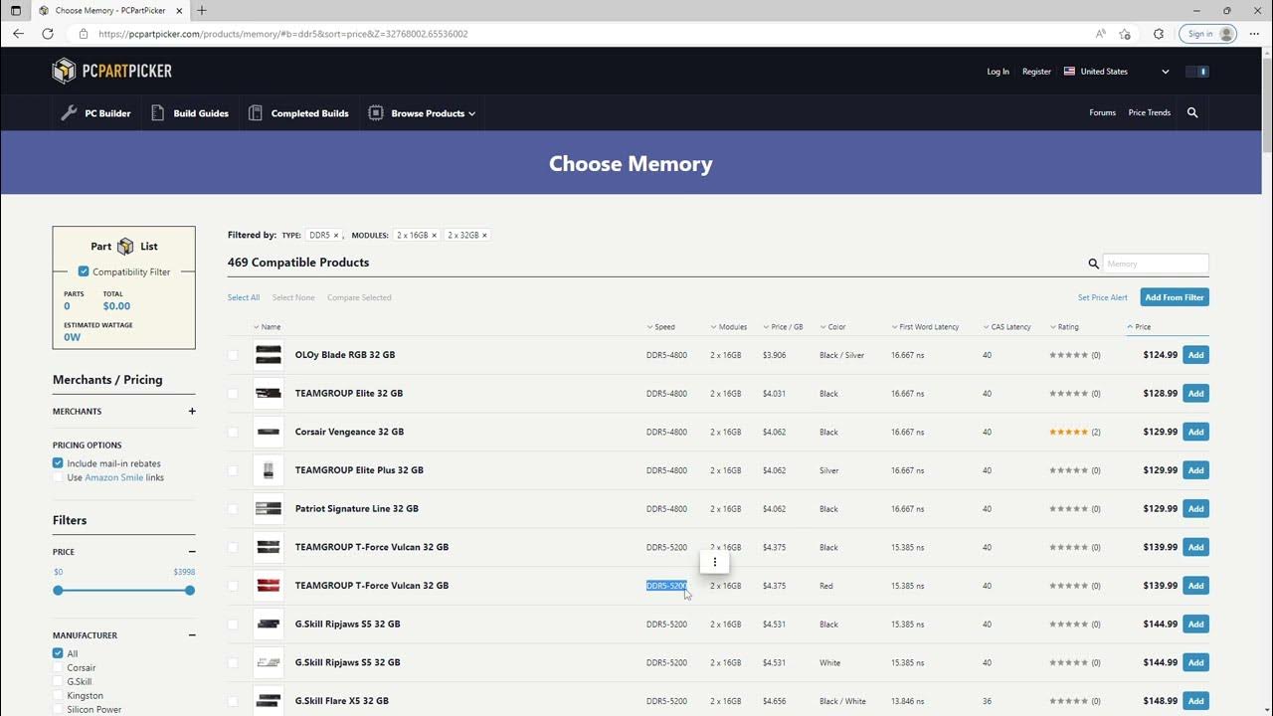Sort by CAS Latency column
This screenshot has width=1273, height=716.
1007,327
